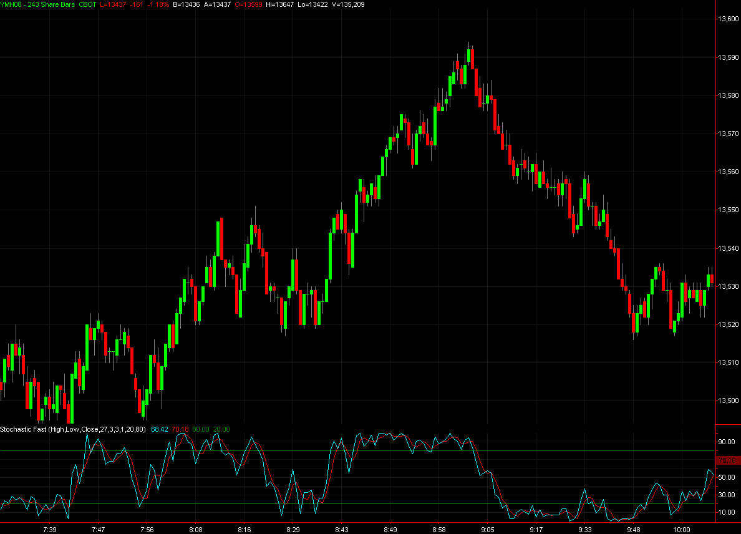Click the green 80.00 overbought level value
Screen dimensions: 741x534
[x=201, y=430]
